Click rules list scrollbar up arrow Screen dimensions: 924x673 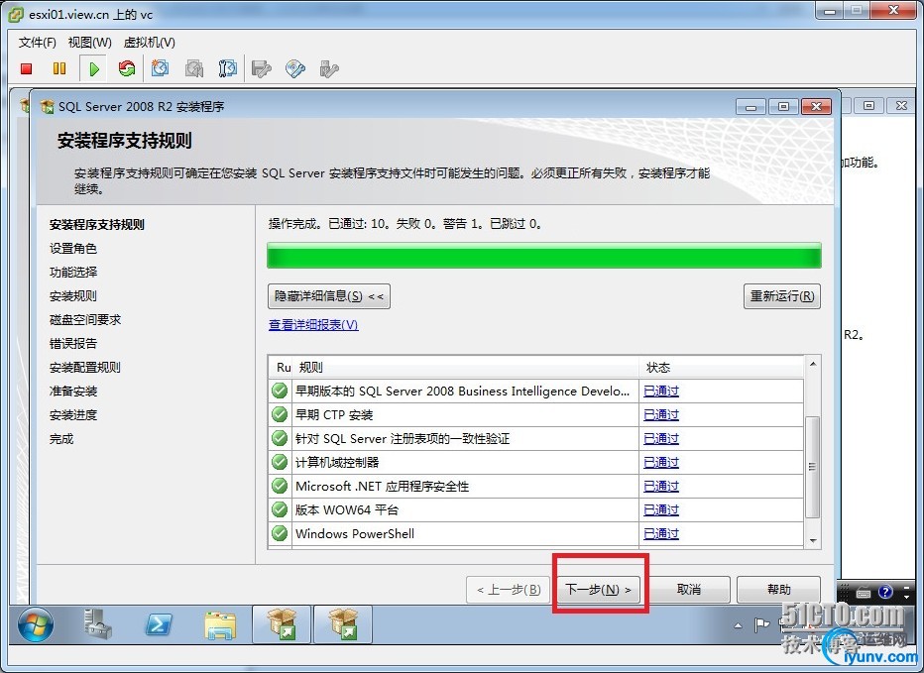coord(813,364)
